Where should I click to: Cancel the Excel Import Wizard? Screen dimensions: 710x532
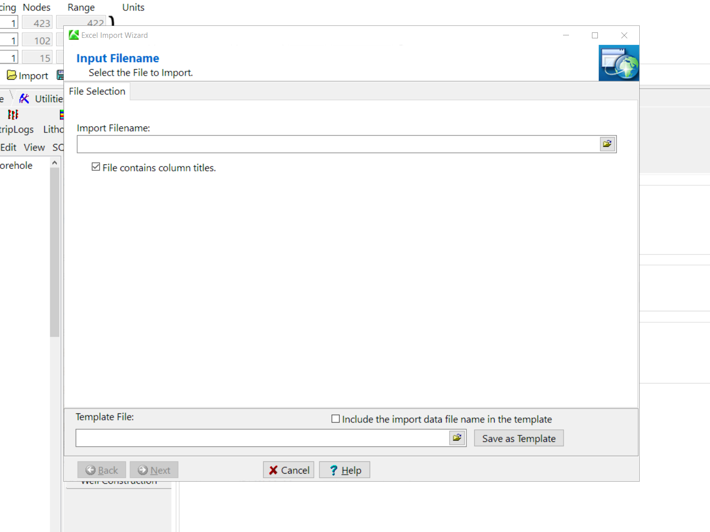coord(288,470)
